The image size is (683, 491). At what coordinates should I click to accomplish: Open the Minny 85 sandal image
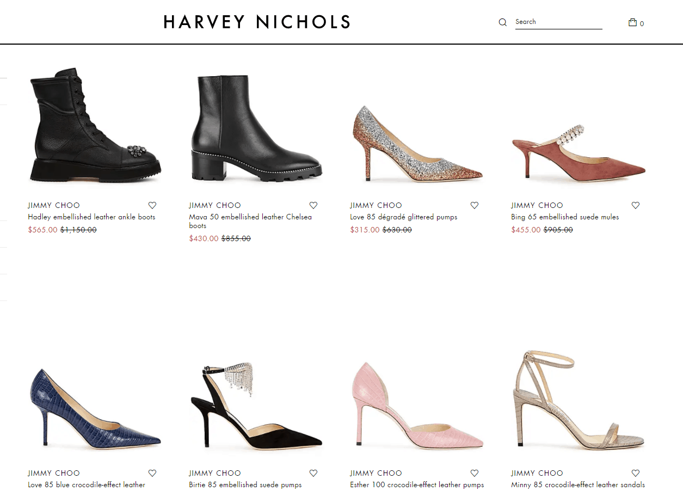pyautogui.click(x=578, y=400)
